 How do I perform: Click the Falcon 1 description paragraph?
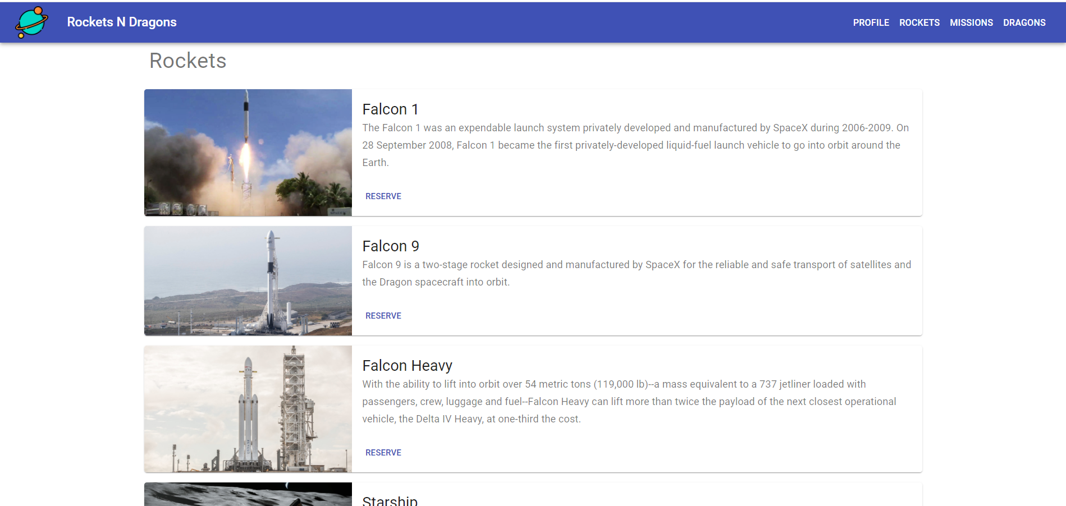point(637,145)
